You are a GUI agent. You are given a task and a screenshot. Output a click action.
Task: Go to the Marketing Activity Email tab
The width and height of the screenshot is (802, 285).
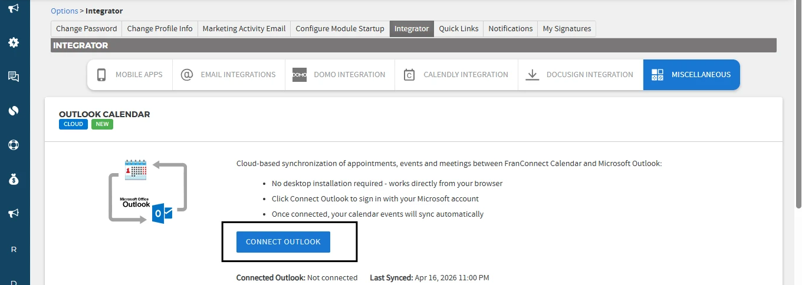click(244, 29)
